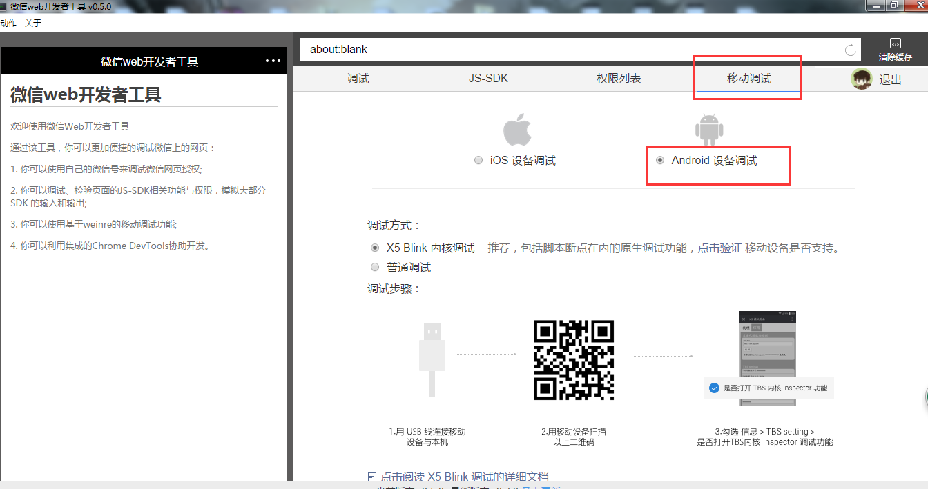Screen dimensions: 928x489
Task: Click the 调试步骤 label
Action: tap(394, 288)
